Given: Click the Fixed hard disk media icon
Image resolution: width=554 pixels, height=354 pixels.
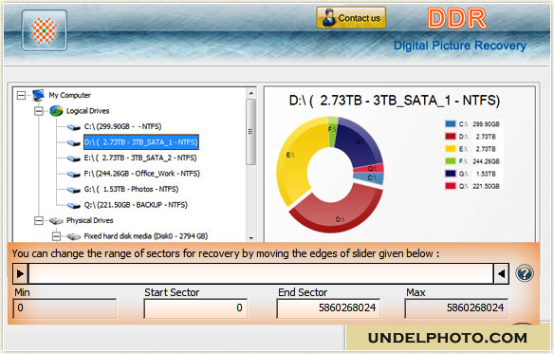Looking at the screenshot, I should (74, 236).
